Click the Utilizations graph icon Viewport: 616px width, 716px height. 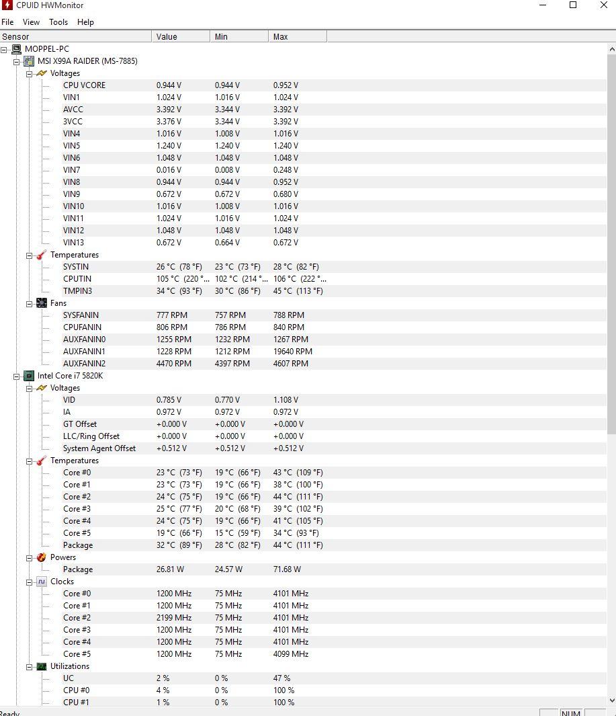coord(42,667)
